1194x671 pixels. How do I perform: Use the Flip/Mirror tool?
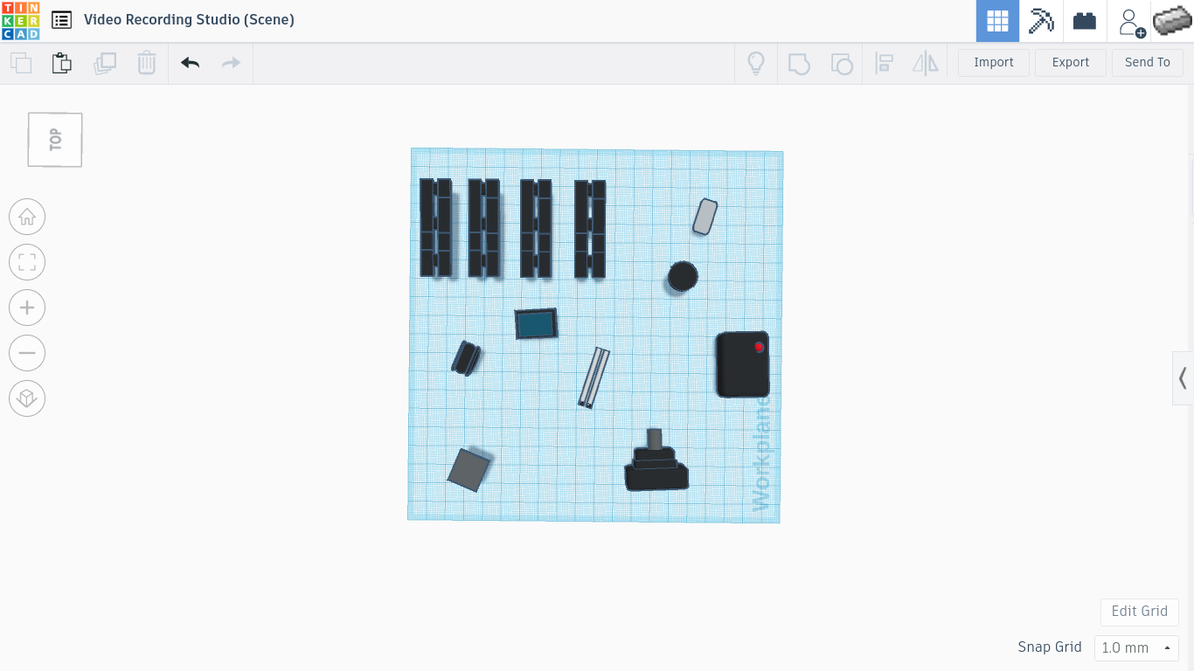pyautogui.click(x=926, y=62)
